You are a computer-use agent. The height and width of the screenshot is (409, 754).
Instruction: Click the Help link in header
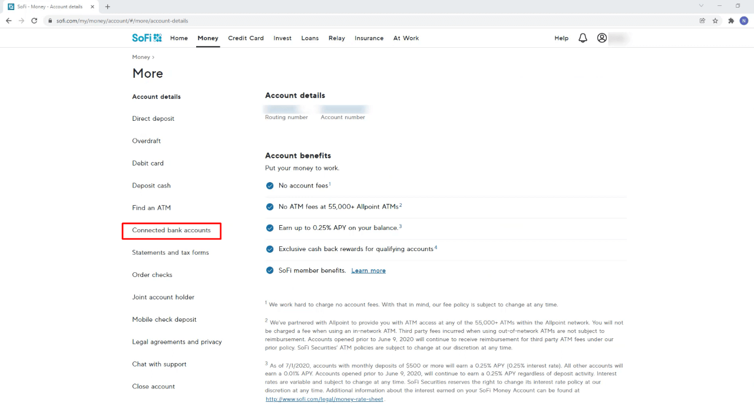(561, 38)
